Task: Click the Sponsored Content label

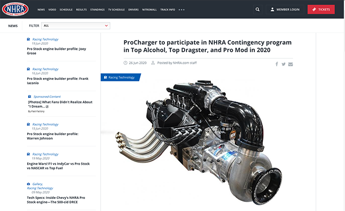Action: point(47,96)
